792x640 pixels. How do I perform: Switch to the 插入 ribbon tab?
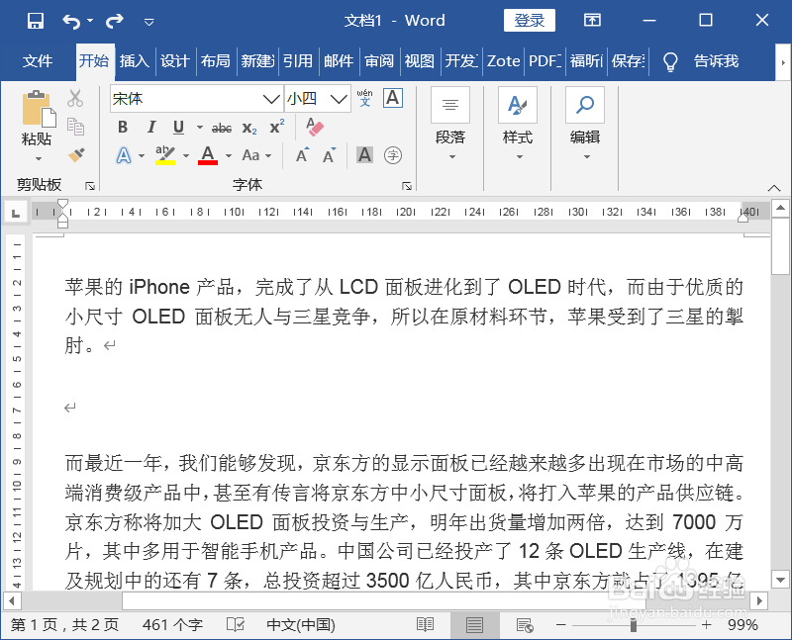[135, 61]
